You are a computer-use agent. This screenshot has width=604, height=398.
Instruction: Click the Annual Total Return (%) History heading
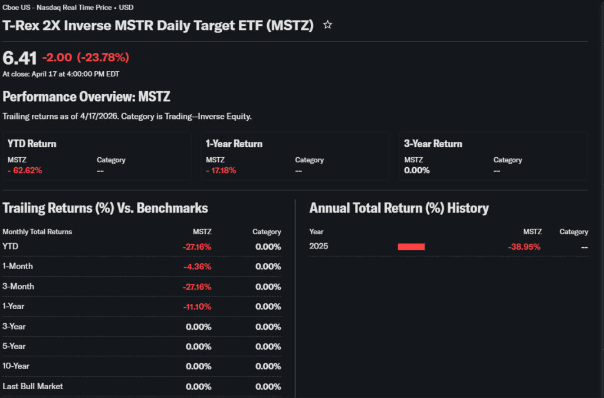[399, 208]
